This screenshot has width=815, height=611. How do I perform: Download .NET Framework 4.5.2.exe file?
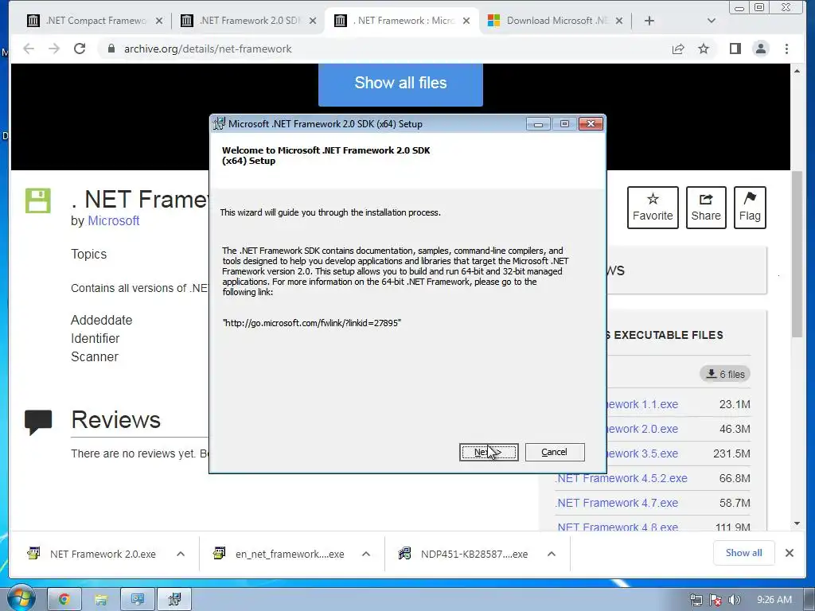click(x=621, y=478)
